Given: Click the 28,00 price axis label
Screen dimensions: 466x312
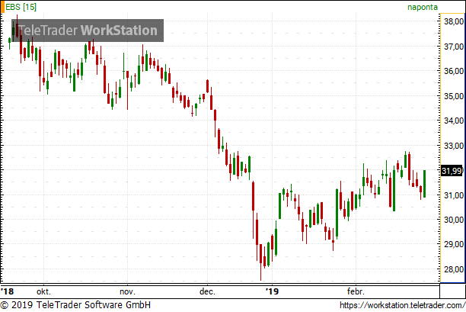Looking at the screenshot, I should [454, 269].
